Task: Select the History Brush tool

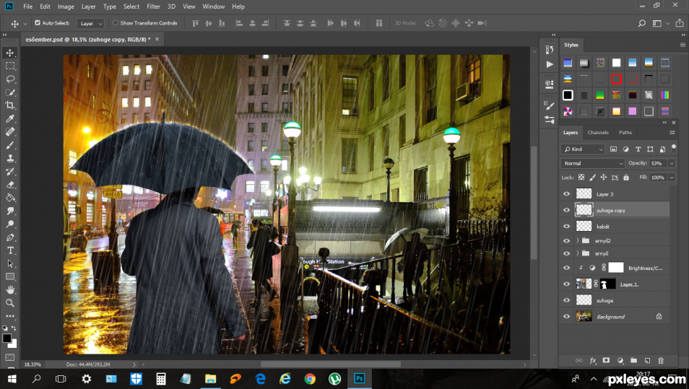Action: coord(10,171)
